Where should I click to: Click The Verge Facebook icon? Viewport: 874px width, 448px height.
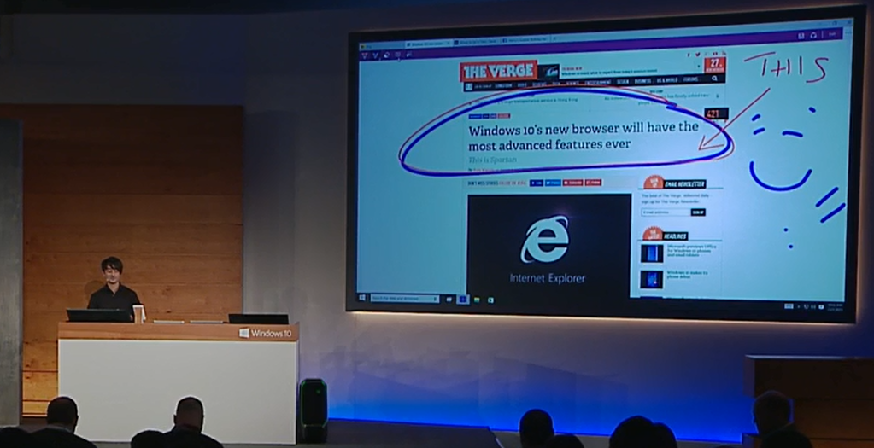[x=689, y=55]
